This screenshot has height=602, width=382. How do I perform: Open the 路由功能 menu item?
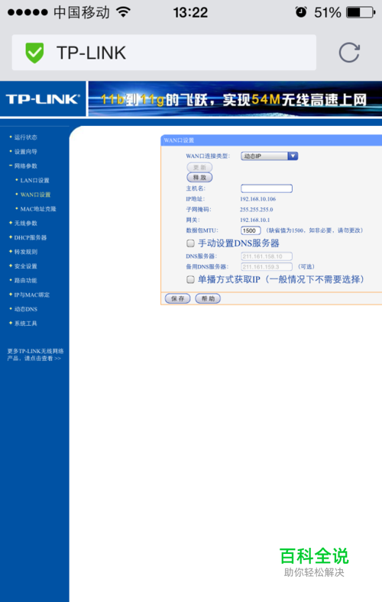click(x=25, y=280)
